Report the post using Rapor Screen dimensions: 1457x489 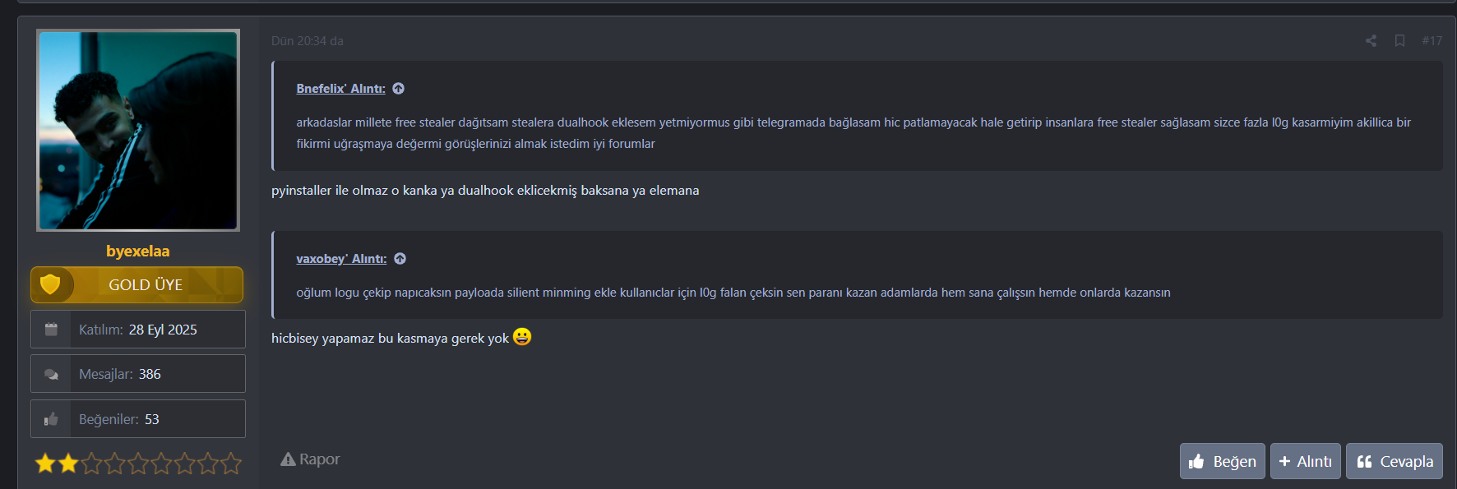click(x=310, y=459)
